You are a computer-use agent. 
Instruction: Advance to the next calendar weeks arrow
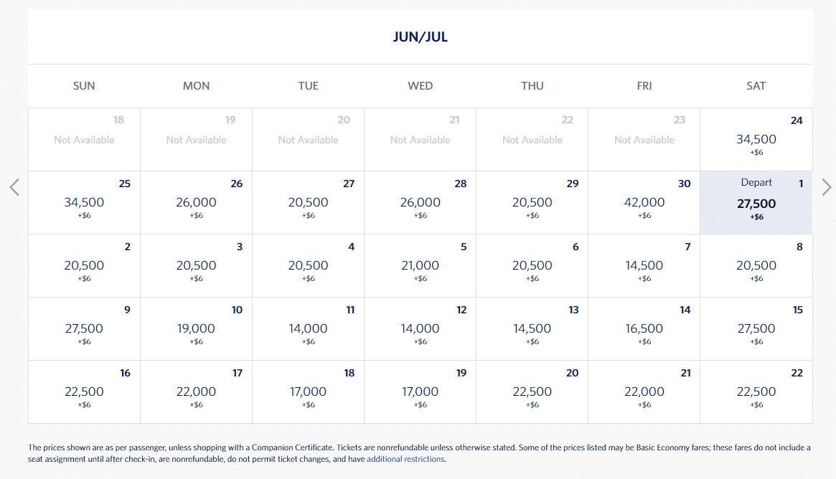tap(826, 188)
